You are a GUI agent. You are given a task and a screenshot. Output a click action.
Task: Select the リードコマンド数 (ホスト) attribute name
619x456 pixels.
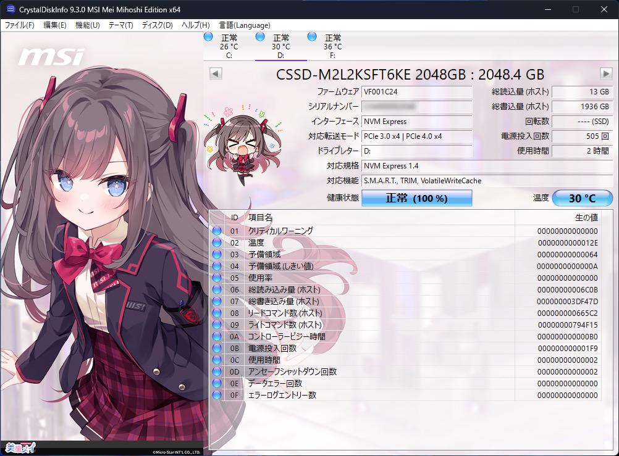pos(285,313)
